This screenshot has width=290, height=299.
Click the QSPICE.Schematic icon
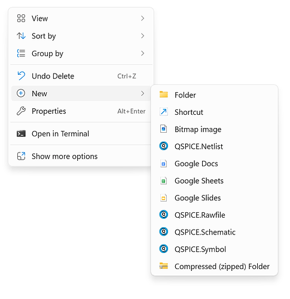tap(164, 232)
